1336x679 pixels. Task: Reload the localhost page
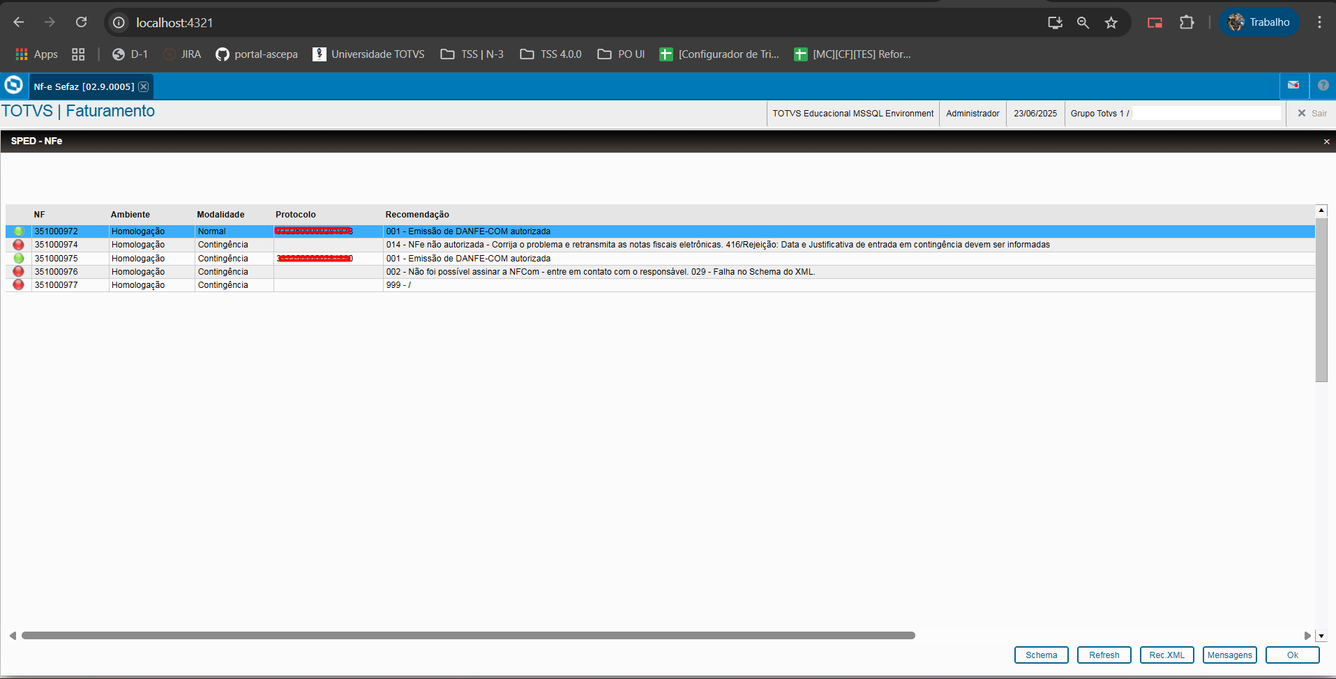click(x=82, y=22)
